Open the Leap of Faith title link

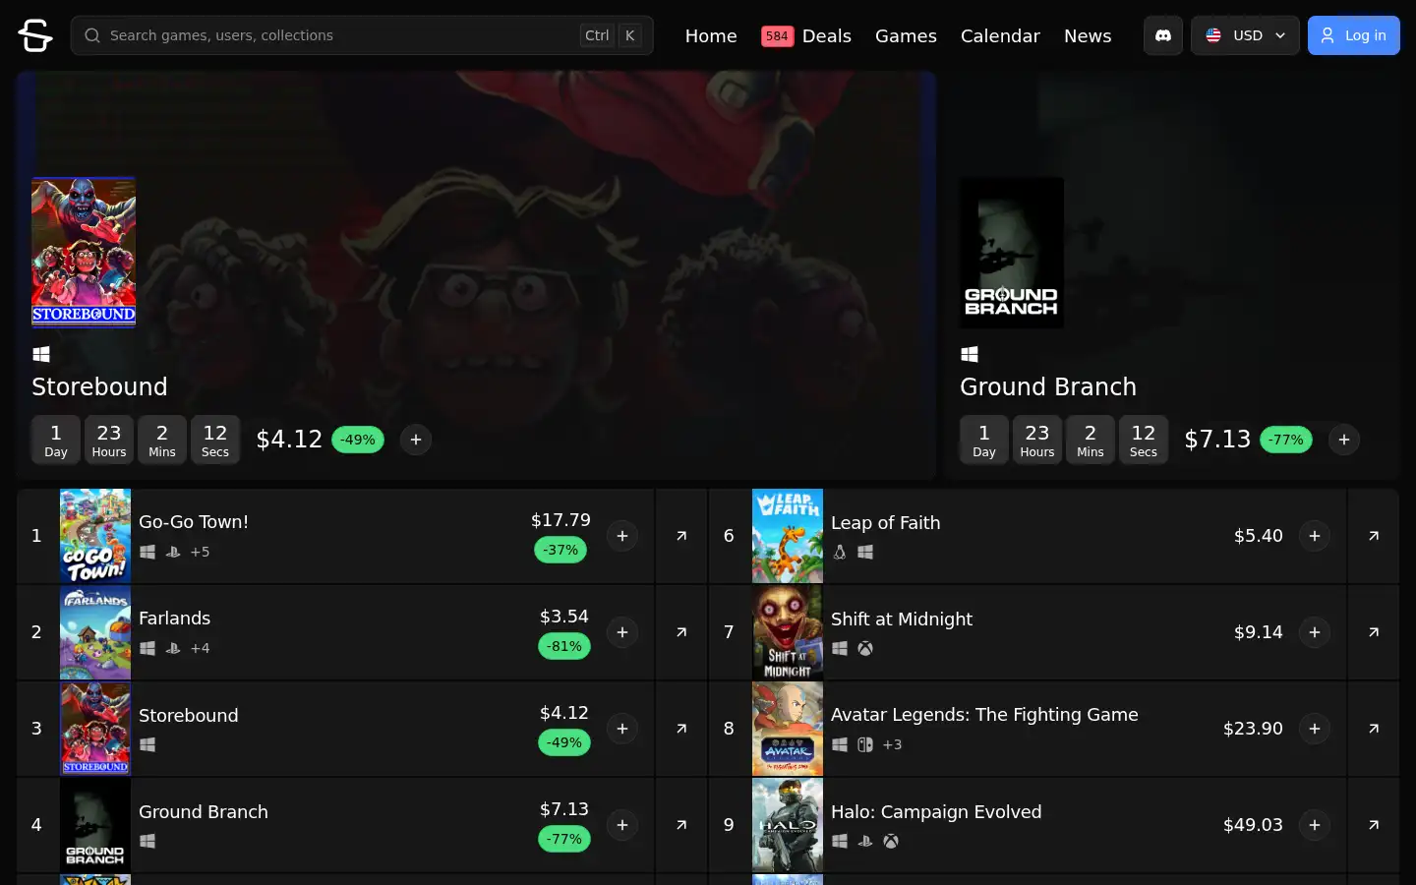[x=885, y=523]
